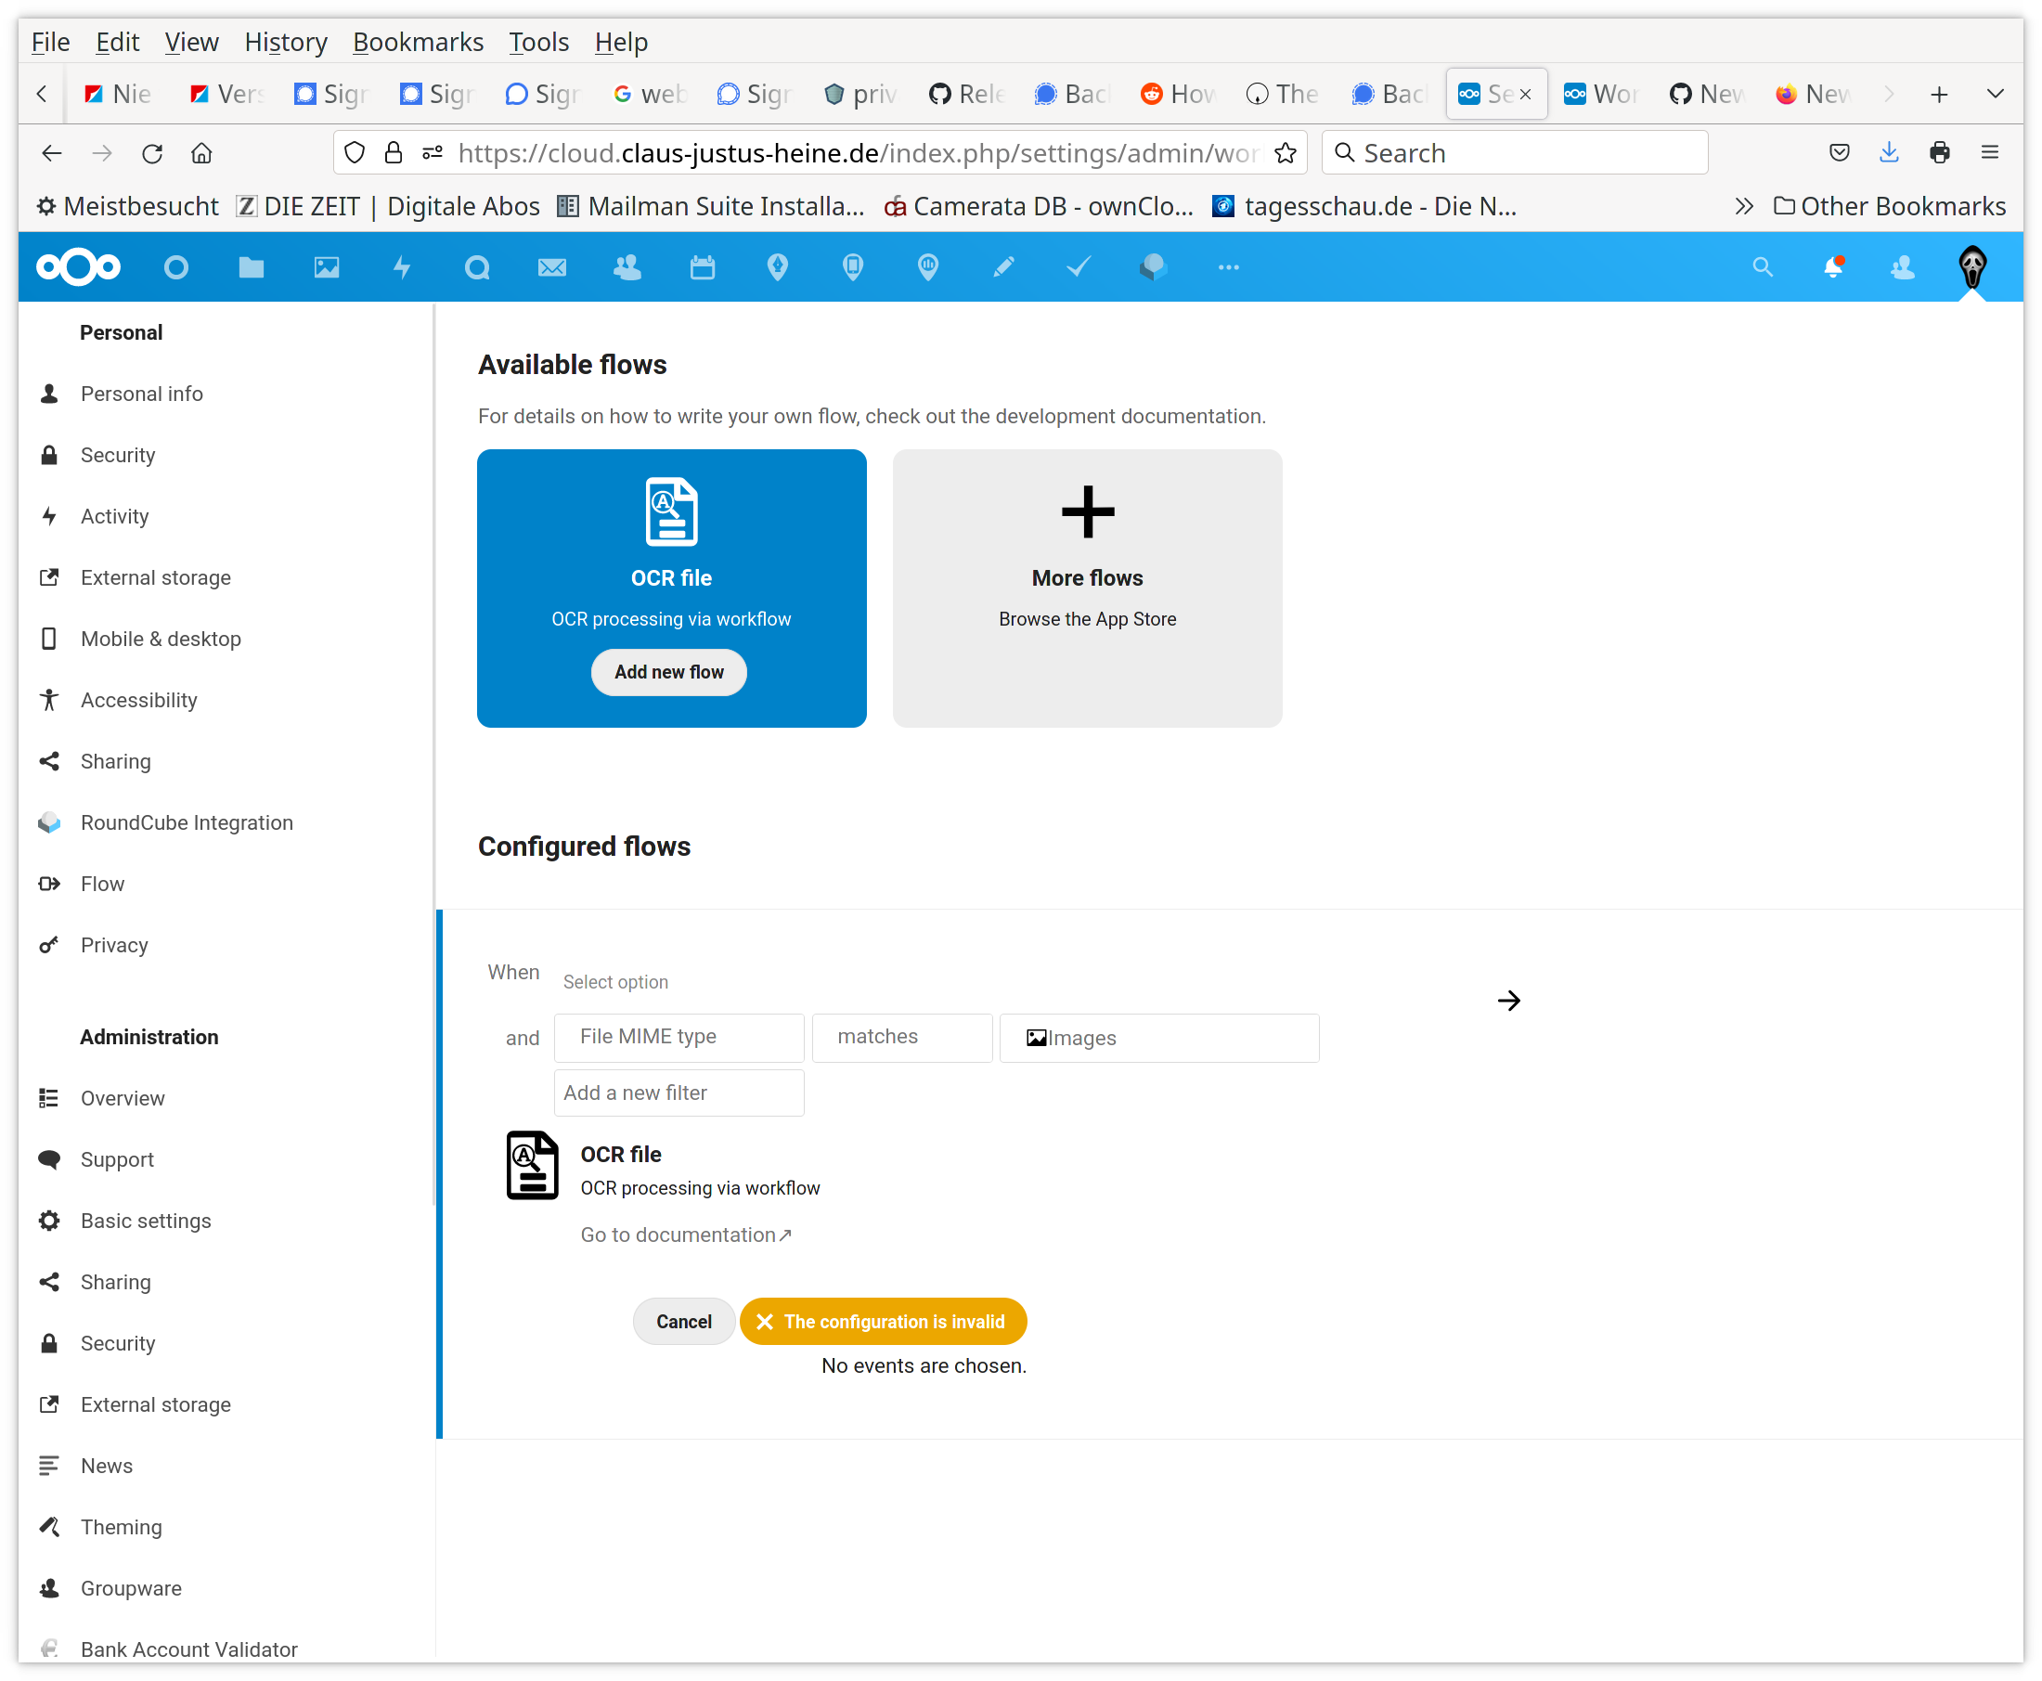Open the 'matches' operator dropdown
This screenshot has height=1681, width=2042.
901,1037
